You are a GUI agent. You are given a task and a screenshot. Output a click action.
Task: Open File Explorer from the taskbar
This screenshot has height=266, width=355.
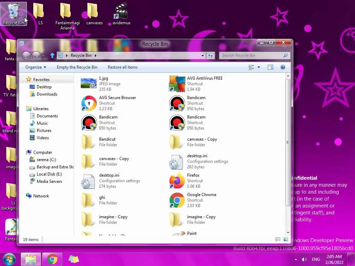click(x=31, y=259)
